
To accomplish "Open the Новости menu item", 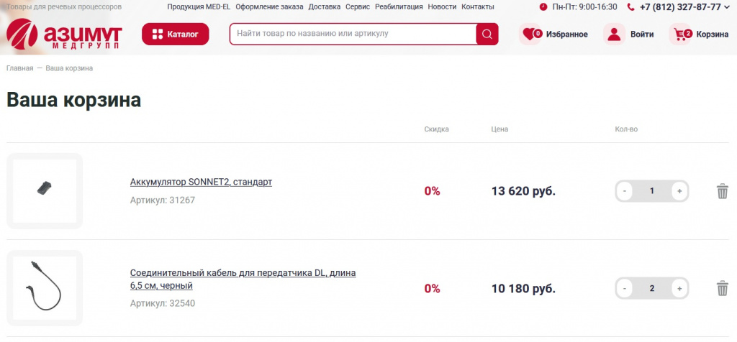I will coord(443,7).
